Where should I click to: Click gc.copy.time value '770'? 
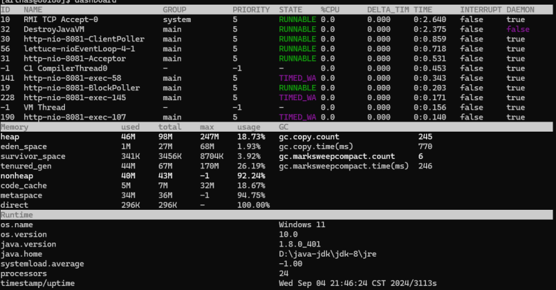point(425,146)
